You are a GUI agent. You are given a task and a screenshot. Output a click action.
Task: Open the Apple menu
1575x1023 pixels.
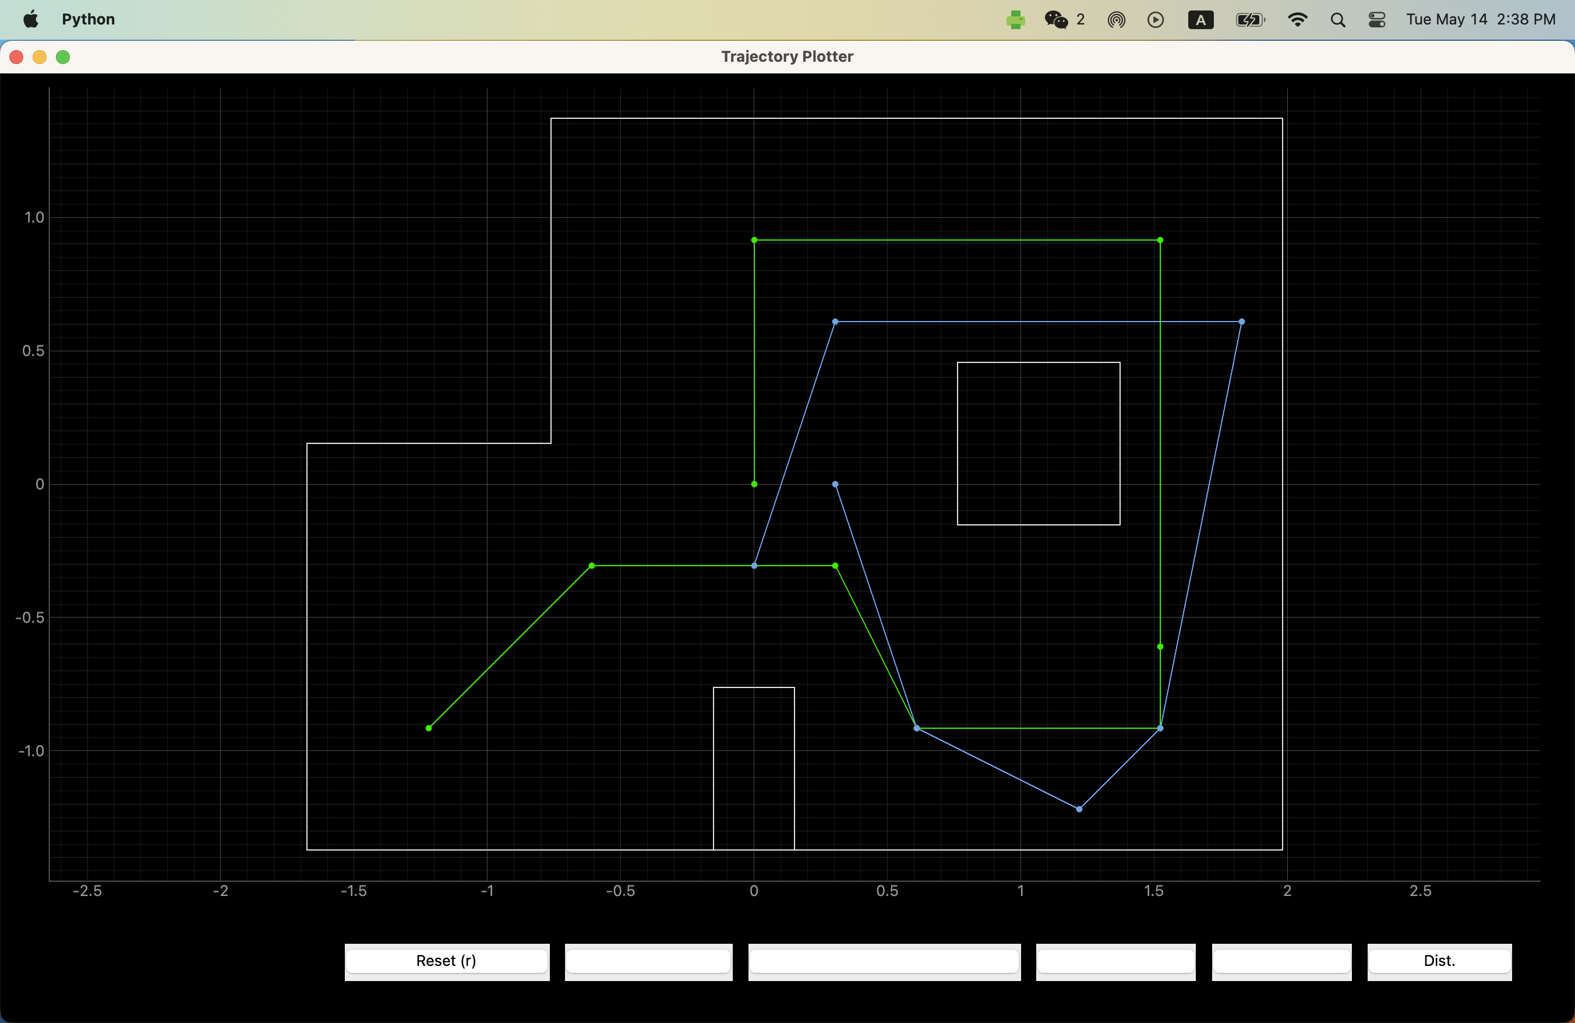pos(30,19)
